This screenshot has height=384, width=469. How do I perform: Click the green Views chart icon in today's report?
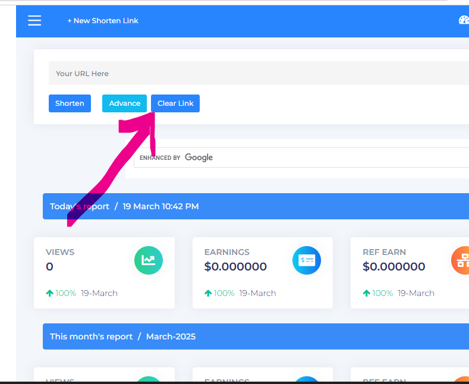pos(149,260)
